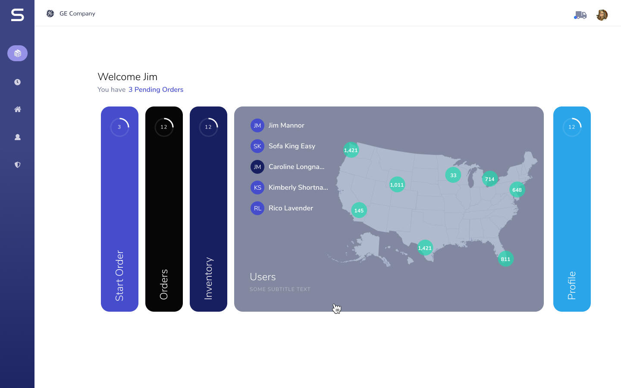Click the S logo in sidebar
Screen dimensions: 621x388
(x=17, y=15)
